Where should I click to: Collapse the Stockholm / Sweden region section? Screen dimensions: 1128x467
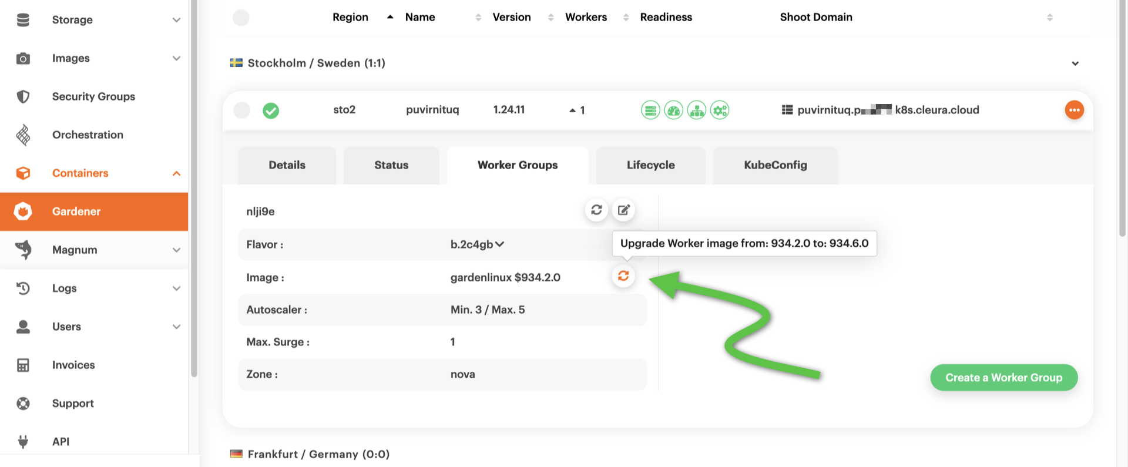[1075, 63]
